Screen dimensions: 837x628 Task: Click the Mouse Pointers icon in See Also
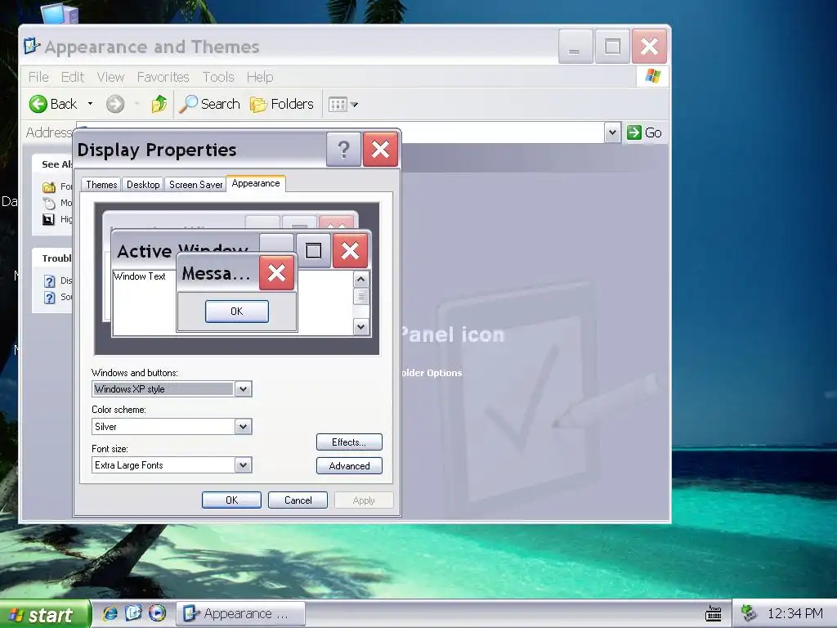click(49, 203)
